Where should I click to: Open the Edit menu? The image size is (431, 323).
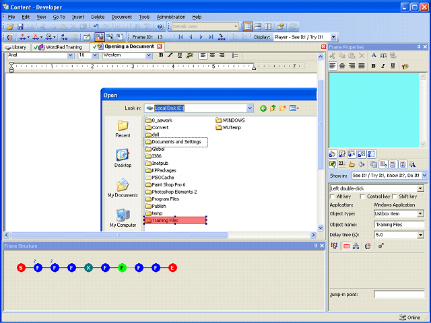(x=26, y=17)
